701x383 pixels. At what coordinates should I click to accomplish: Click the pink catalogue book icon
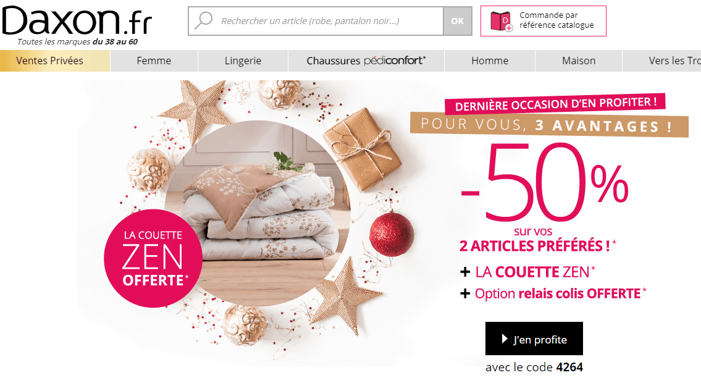502,21
